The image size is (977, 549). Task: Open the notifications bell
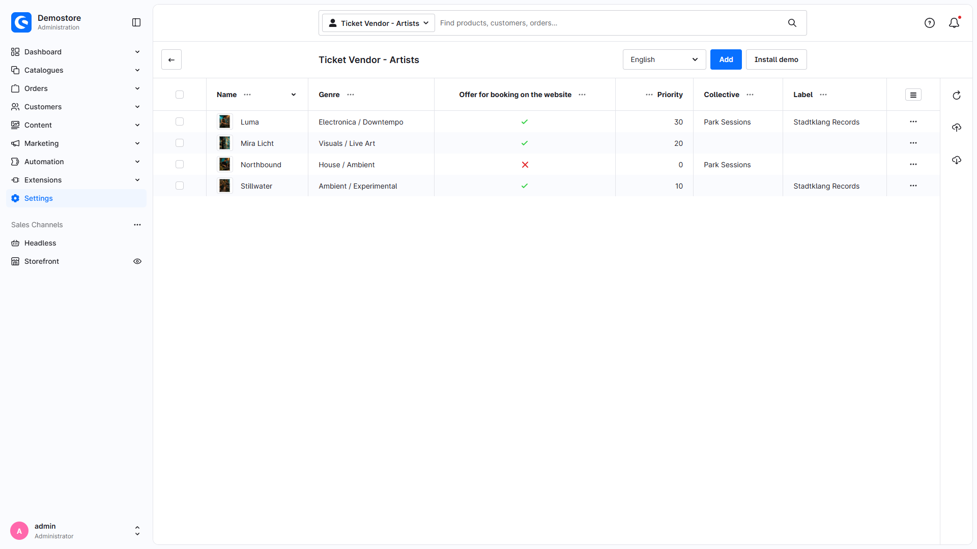click(x=955, y=23)
